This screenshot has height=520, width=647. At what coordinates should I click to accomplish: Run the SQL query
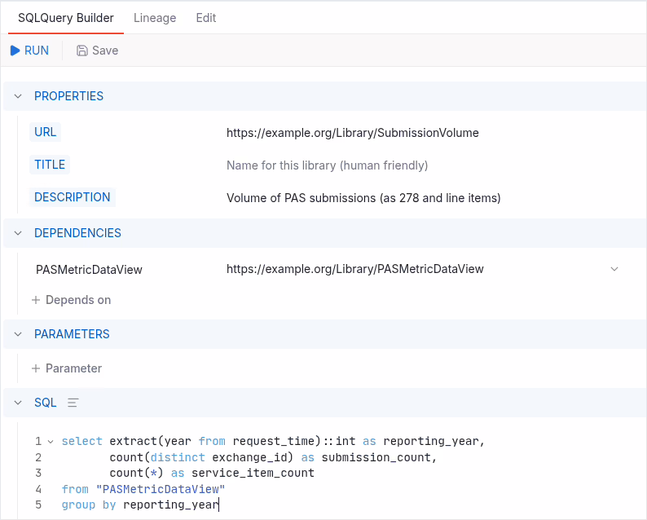29,51
